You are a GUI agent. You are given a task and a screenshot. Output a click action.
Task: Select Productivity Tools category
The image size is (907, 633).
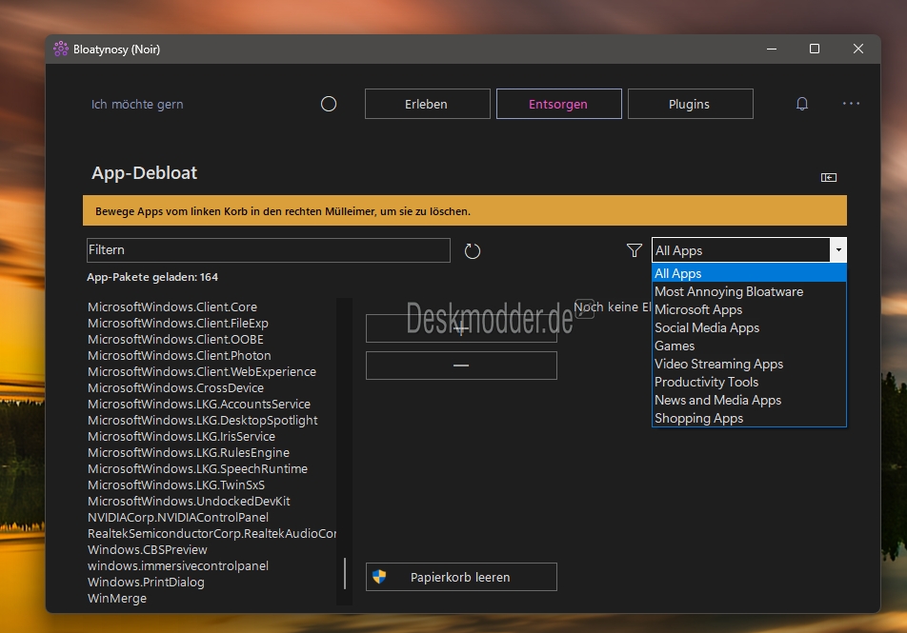click(x=749, y=382)
